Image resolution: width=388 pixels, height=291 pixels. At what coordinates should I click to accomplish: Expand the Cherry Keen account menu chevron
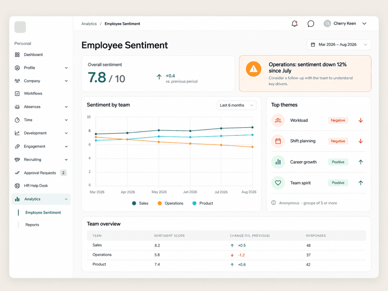tap(364, 24)
